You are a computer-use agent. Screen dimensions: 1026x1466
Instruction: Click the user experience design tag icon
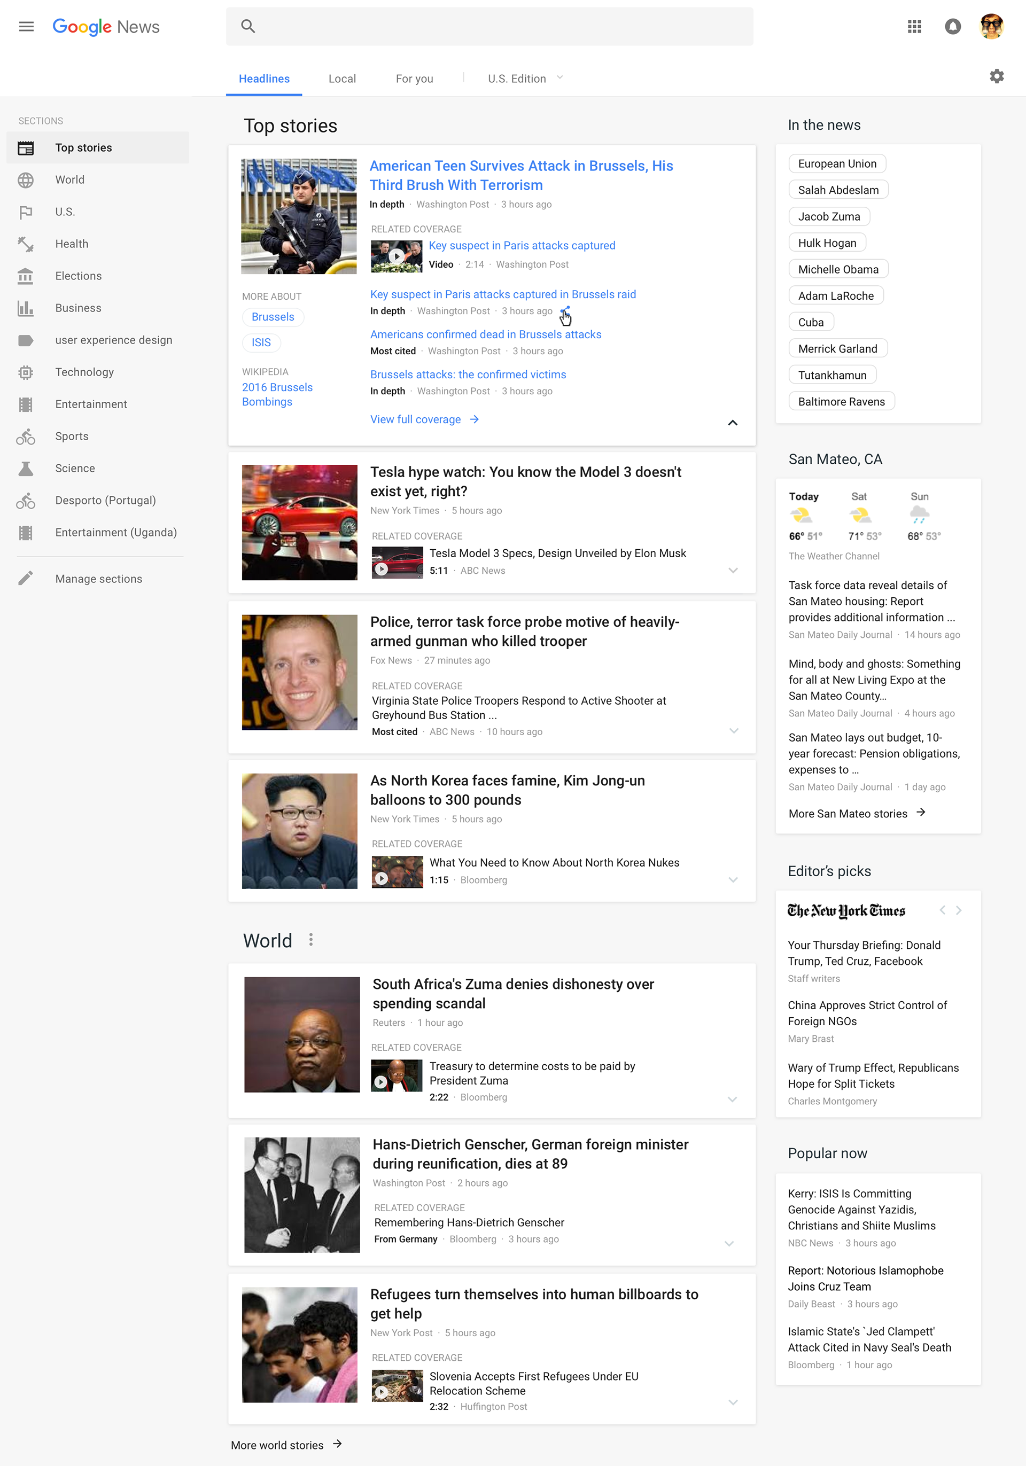[26, 340]
